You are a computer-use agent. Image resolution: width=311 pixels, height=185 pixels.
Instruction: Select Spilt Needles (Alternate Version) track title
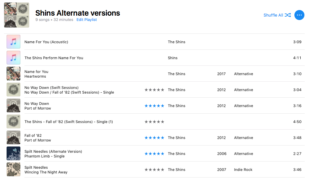[x=53, y=151]
